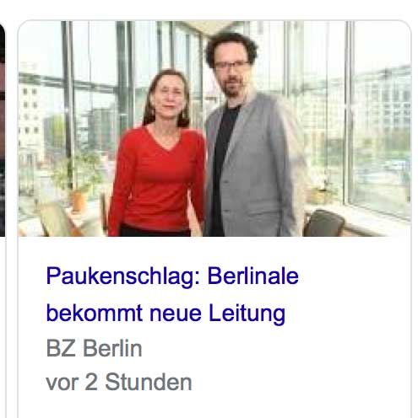Click the word 'Leitung' in the headline

click(x=247, y=313)
